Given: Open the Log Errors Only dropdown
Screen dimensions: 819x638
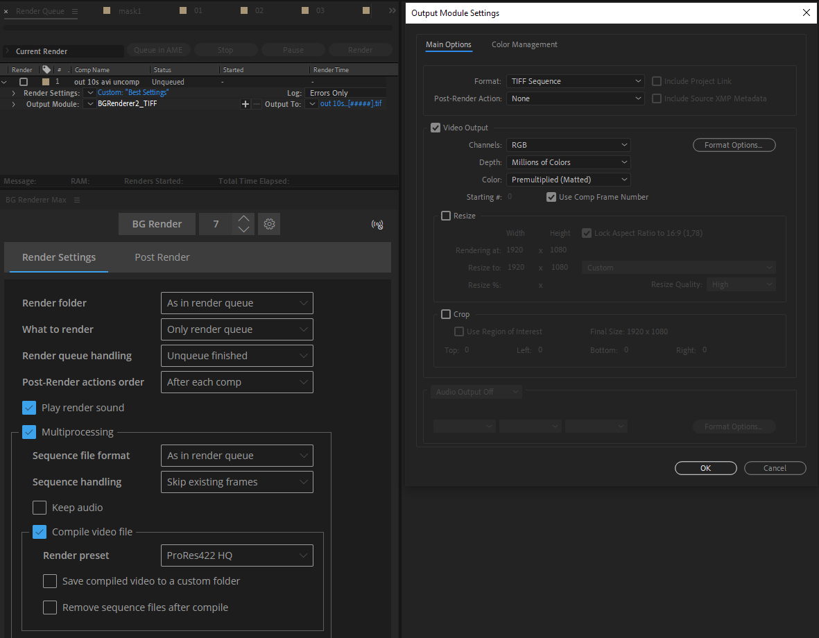Looking at the screenshot, I should [347, 93].
